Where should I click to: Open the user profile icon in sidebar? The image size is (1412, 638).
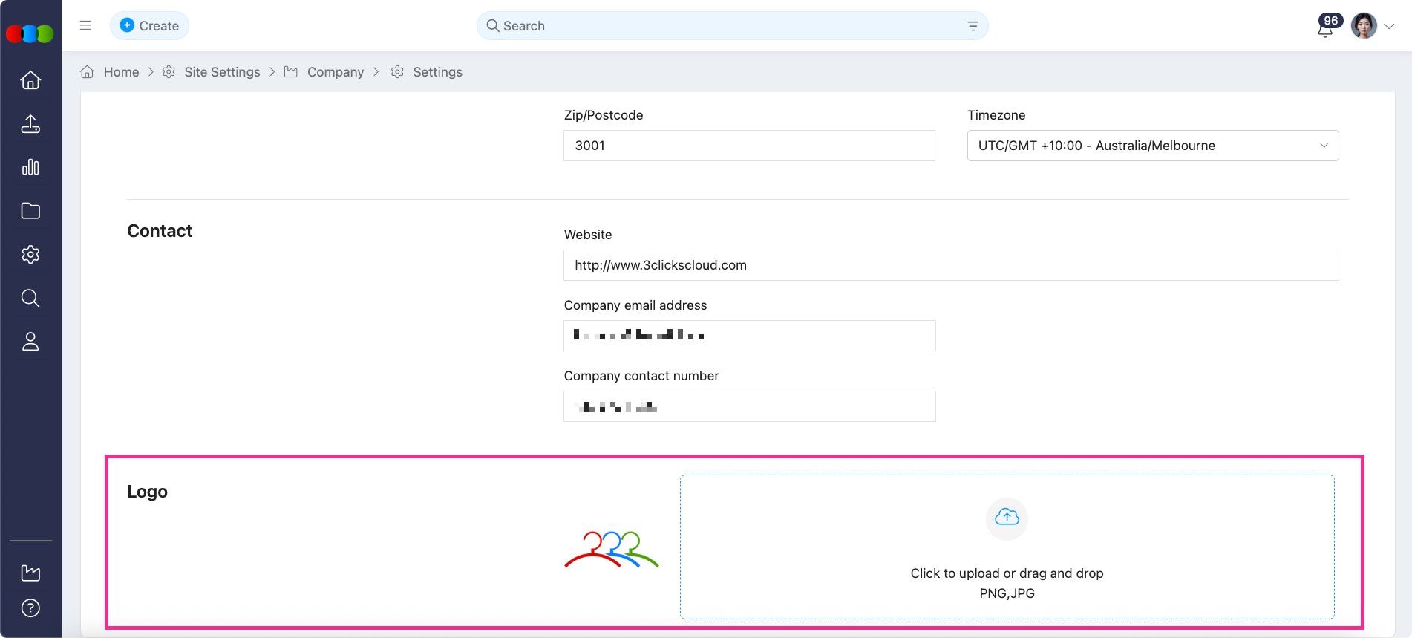click(30, 342)
